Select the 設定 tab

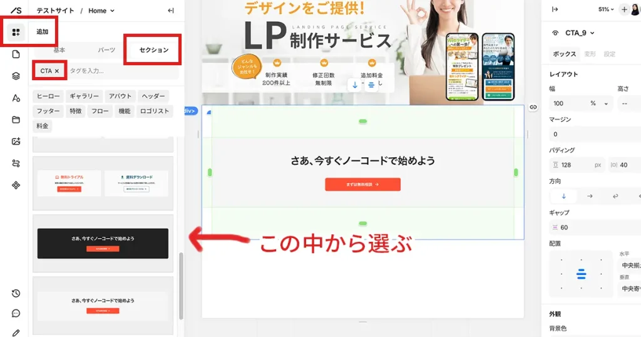pyautogui.click(x=609, y=54)
